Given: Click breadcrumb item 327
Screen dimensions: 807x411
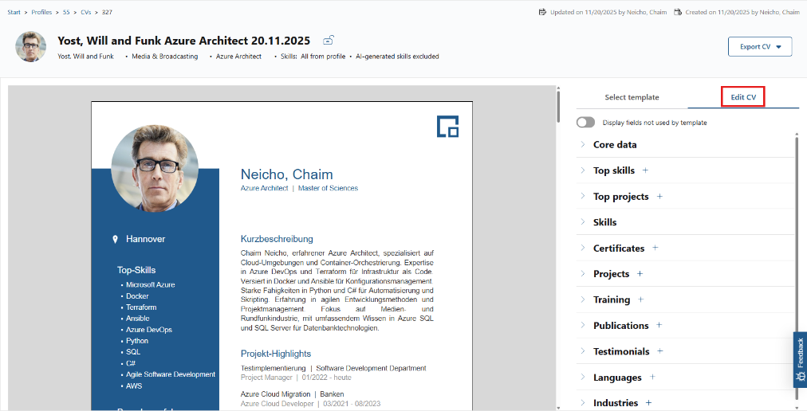Looking at the screenshot, I should click(107, 12).
